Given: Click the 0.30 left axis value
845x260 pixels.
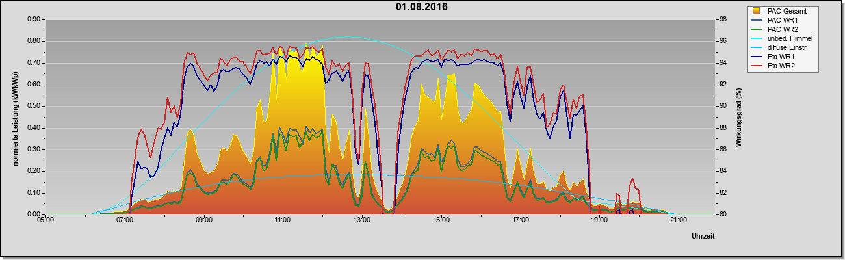Looking at the screenshot, I should 34,149.
